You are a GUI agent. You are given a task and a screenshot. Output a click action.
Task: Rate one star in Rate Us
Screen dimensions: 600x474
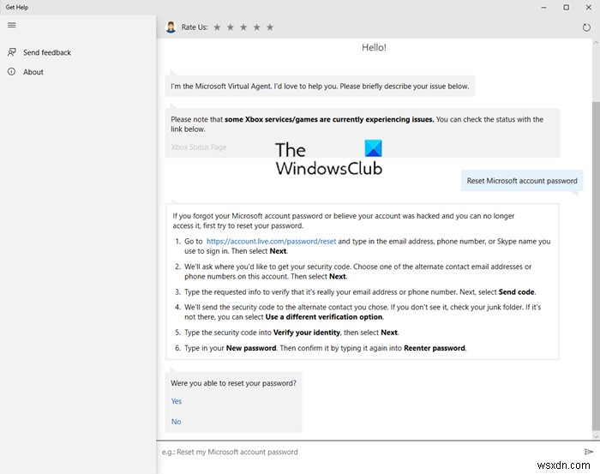tap(217, 27)
